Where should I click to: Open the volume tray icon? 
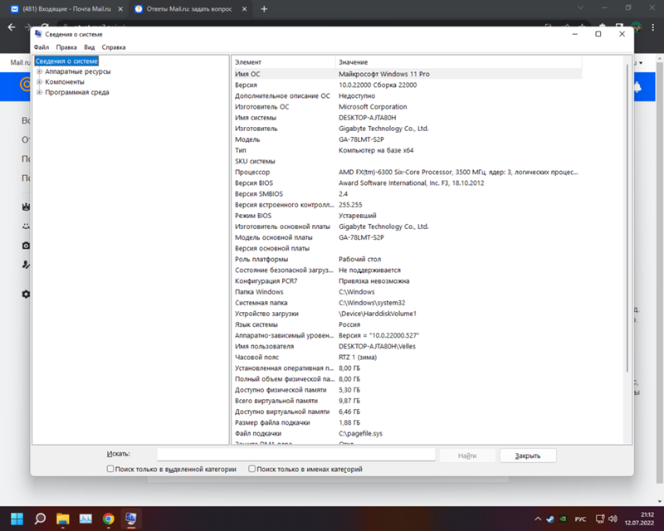click(x=613, y=519)
